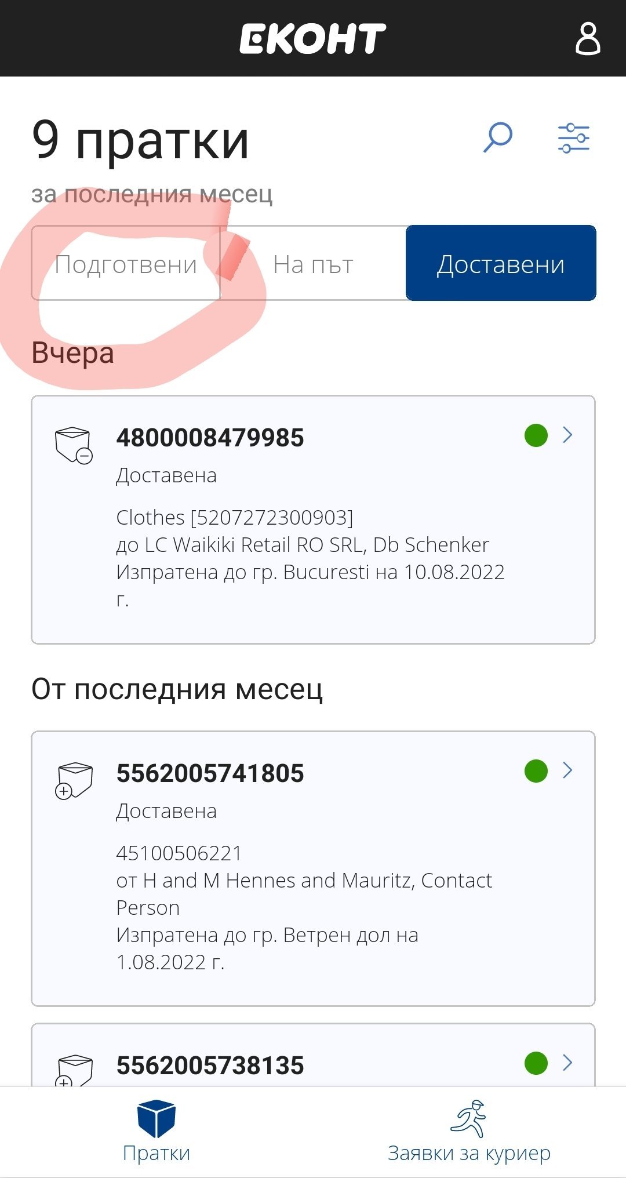Screen dimensions: 626x1178
Task: Expand shipment 5562005738135 chevron
Action: coord(567,1063)
